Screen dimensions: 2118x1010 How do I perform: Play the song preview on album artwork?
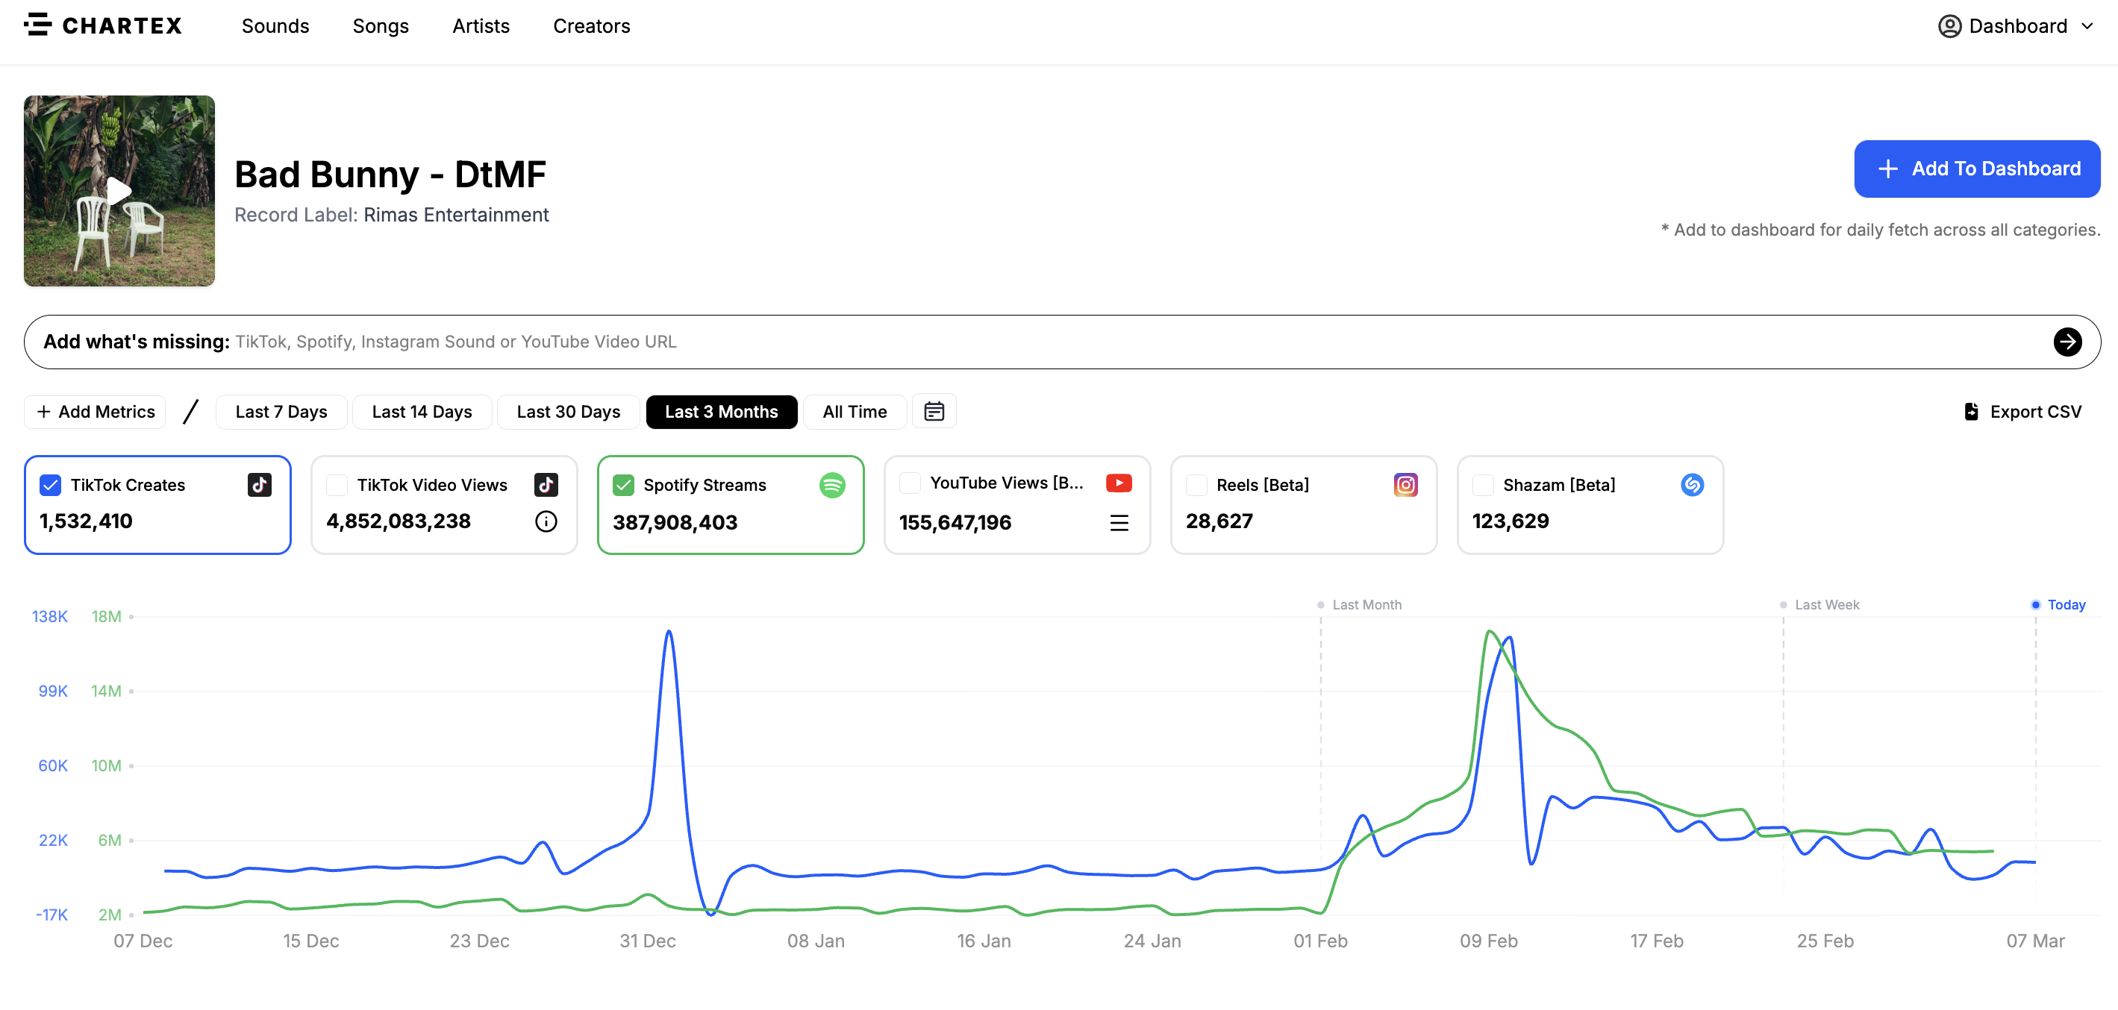pyautogui.click(x=119, y=191)
